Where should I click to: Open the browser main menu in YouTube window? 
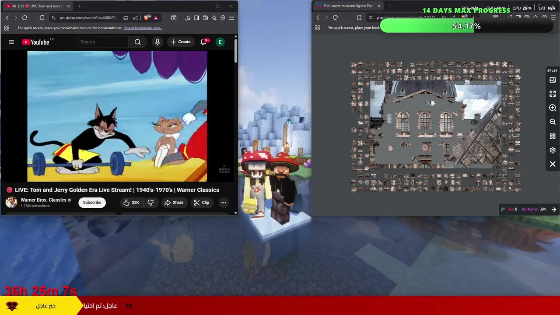pyautogui.click(x=231, y=18)
